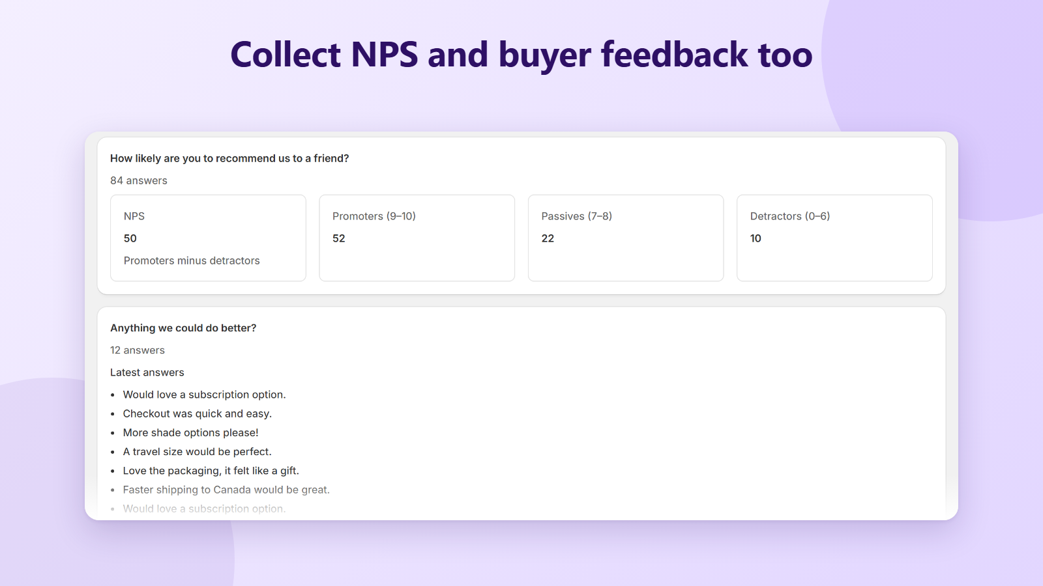Click 'Promoters minus detractors' caption
Image resolution: width=1043 pixels, height=586 pixels.
coord(192,260)
